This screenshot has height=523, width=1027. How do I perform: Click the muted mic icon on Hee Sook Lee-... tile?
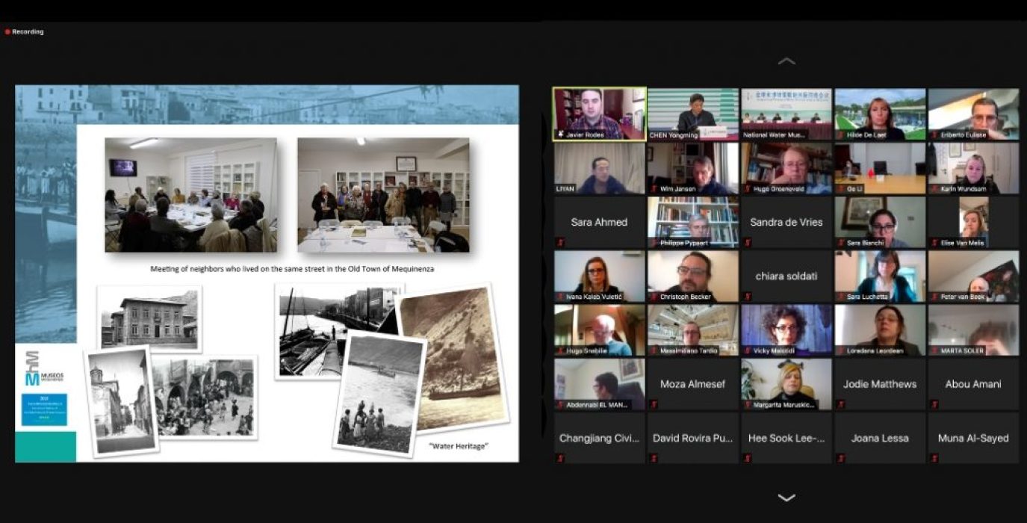tap(747, 458)
